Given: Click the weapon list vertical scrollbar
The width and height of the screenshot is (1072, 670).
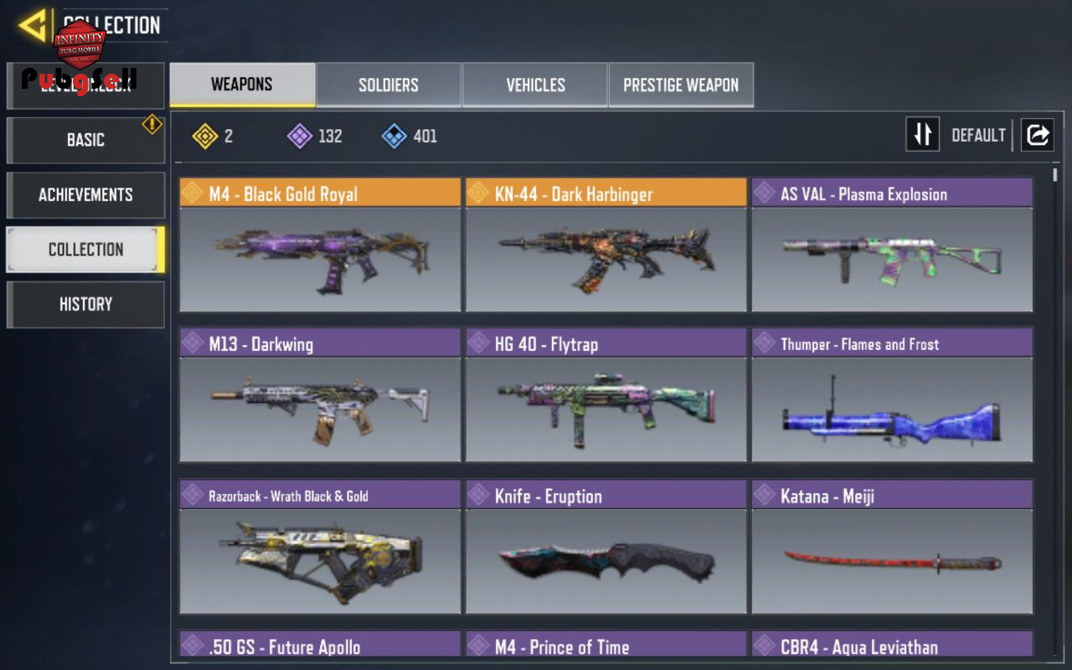Looking at the screenshot, I should [1054, 410].
